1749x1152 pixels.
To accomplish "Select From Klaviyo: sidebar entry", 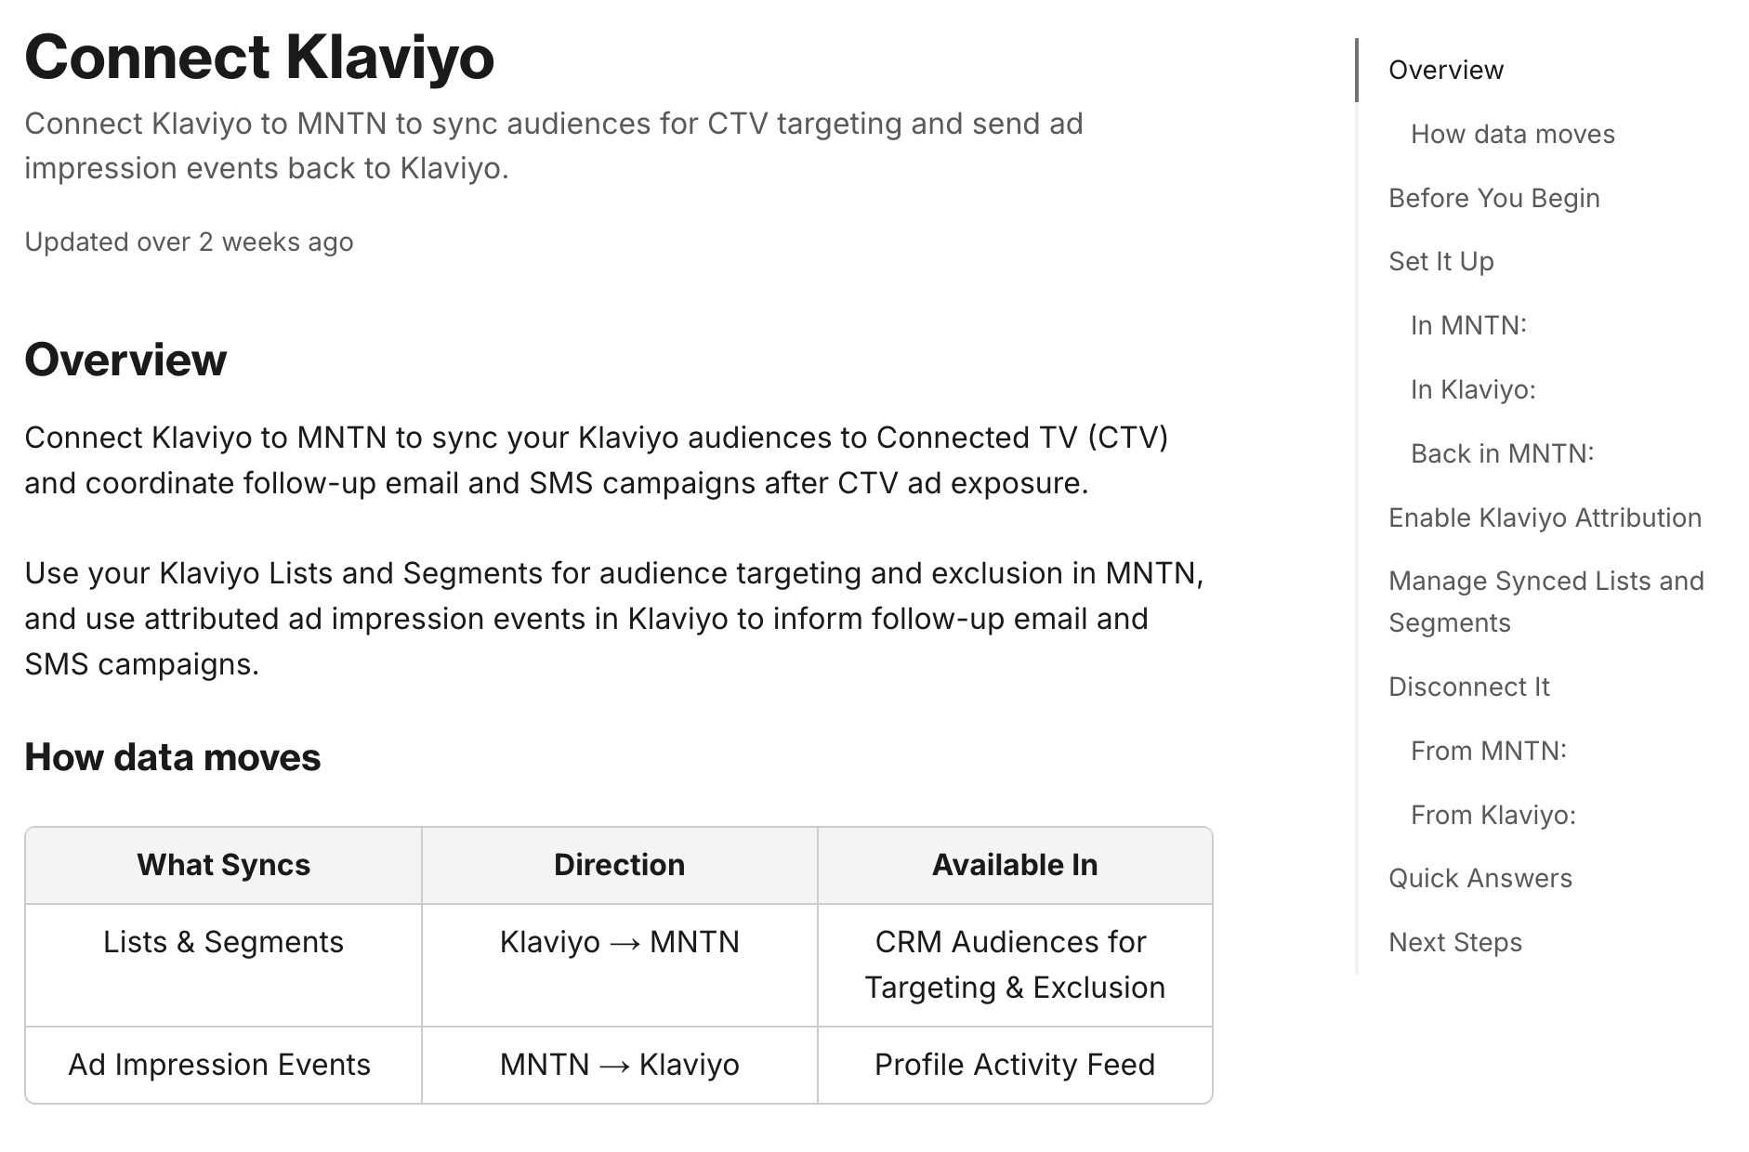I will [x=1493, y=815].
